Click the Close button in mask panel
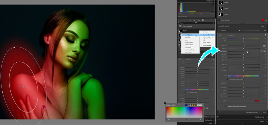 coord(264,113)
